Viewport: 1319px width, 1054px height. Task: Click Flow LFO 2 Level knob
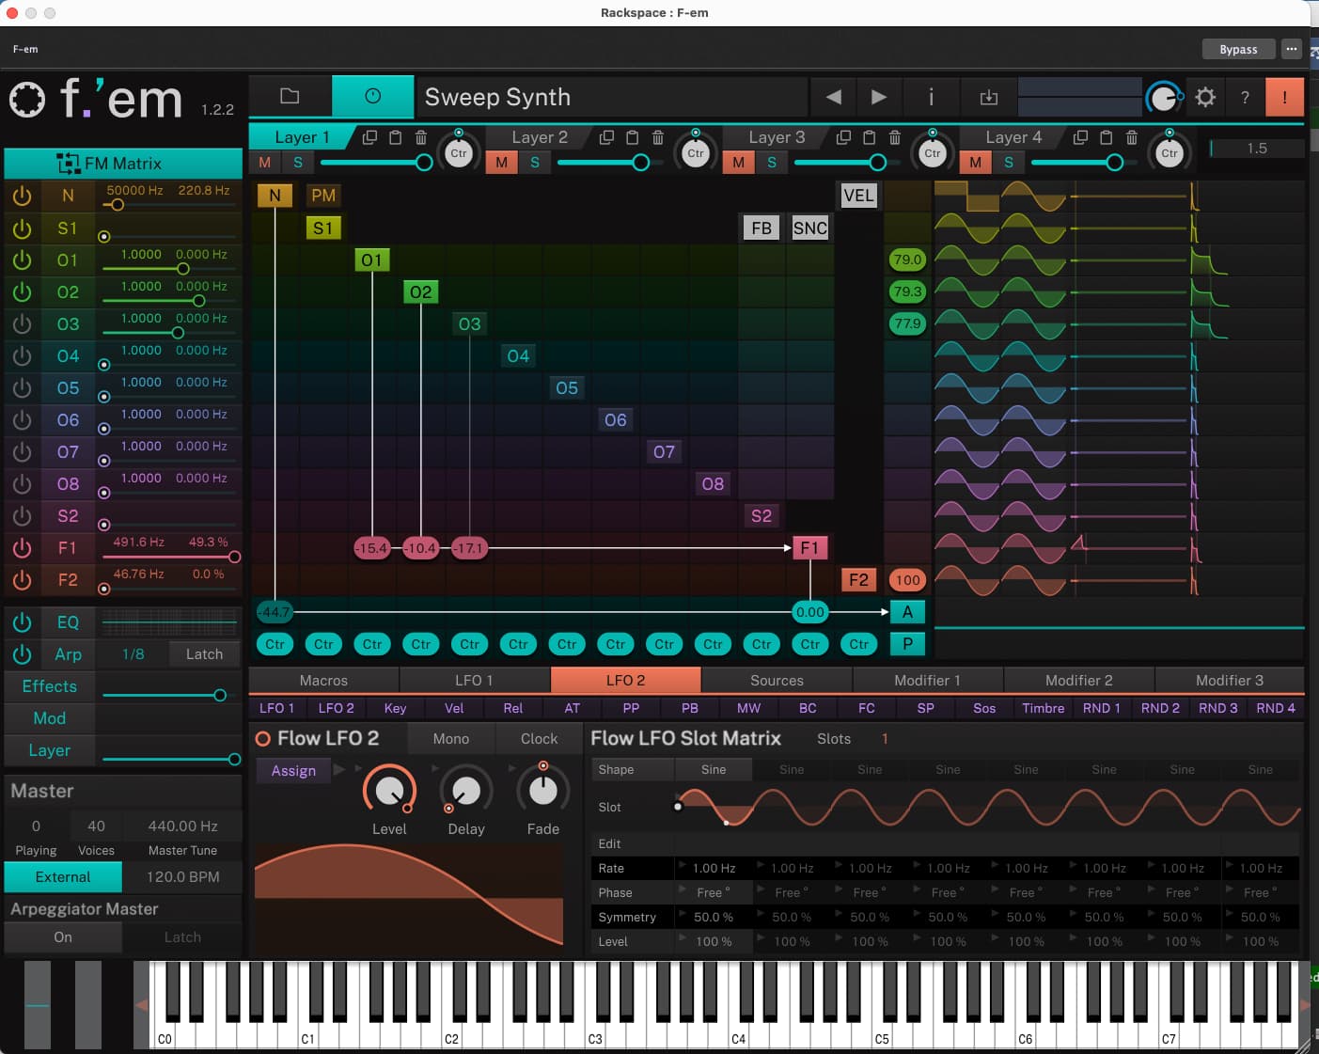[x=389, y=791]
